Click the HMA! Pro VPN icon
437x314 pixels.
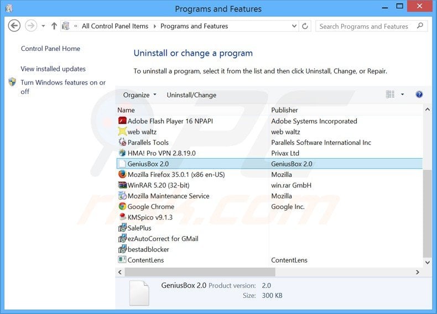point(122,153)
